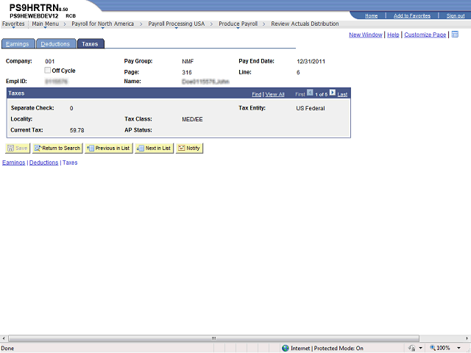Expand Payroll for North America breadcrumb menu
The width and height of the screenshot is (471, 353).
[102, 24]
